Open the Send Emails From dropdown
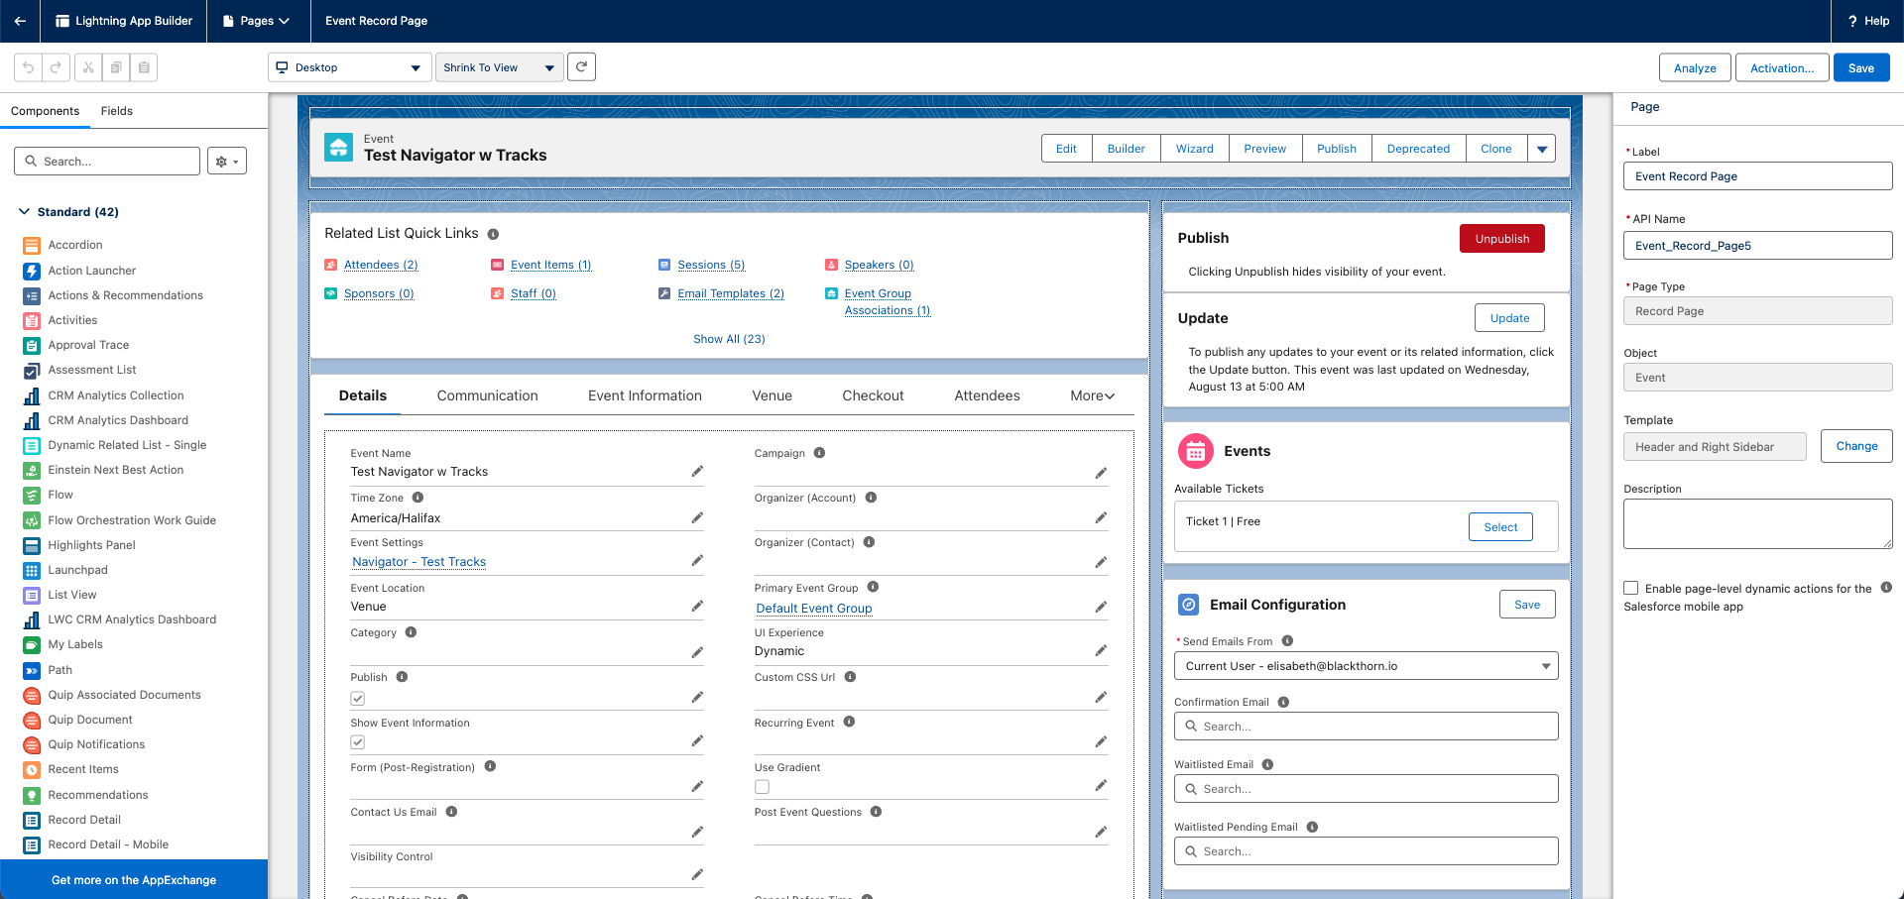The width and height of the screenshot is (1904, 899). coord(1367,666)
